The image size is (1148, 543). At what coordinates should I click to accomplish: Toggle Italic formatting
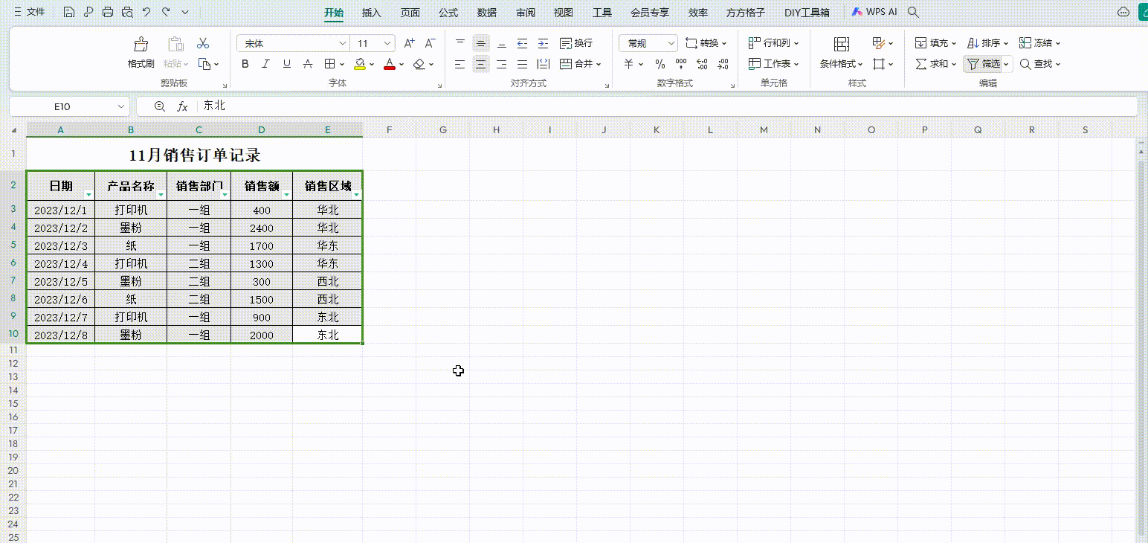(266, 64)
